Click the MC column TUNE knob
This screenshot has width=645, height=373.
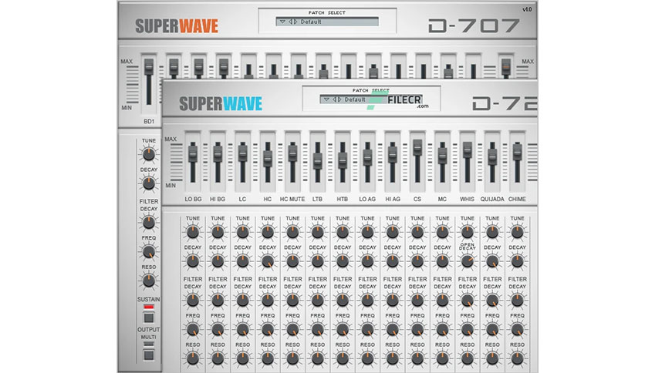click(x=442, y=232)
